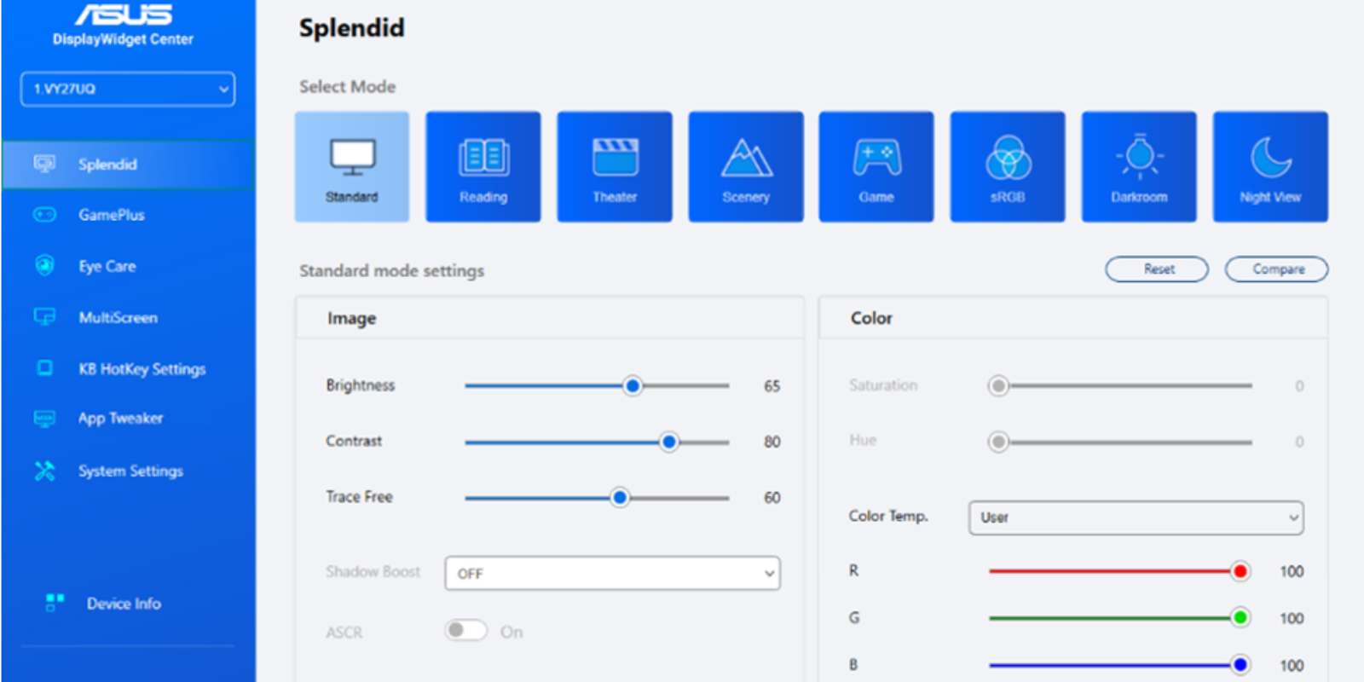Click the App Tweaker sidebar icon
The height and width of the screenshot is (682, 1364).
pos(44,419)
